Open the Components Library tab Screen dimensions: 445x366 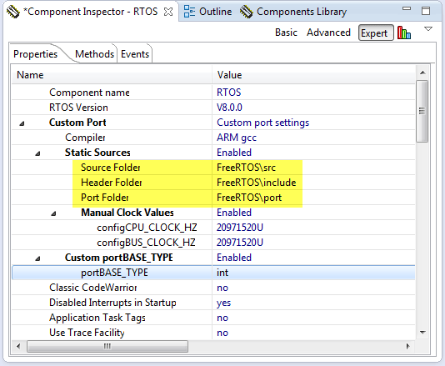pos(302,12)
